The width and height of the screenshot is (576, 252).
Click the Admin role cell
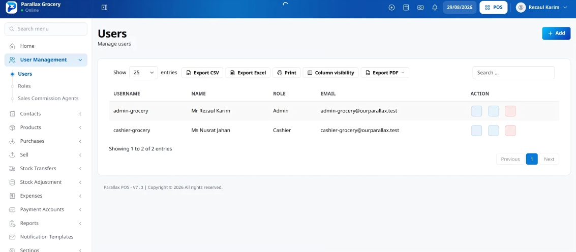(281, 111)
